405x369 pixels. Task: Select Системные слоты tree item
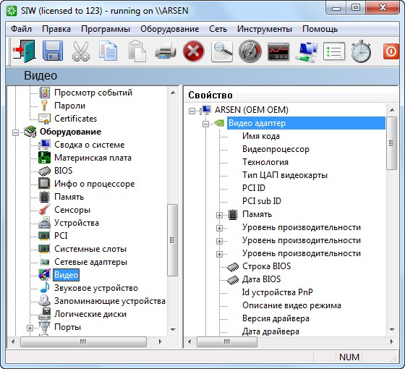pos(90,249)
